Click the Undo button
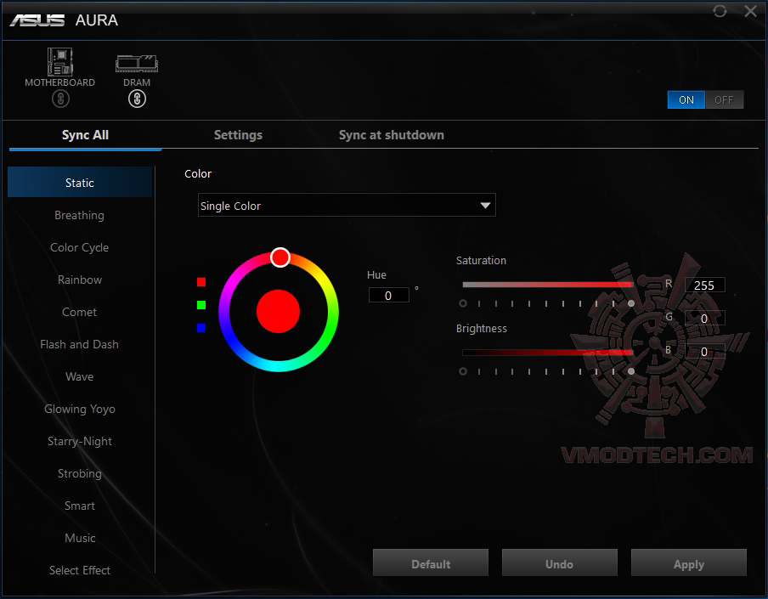This screenshot has height=599, width=768. [559, 562]
